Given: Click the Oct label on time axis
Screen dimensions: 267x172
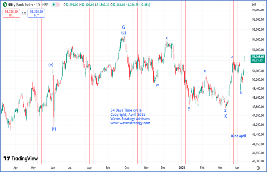Looking at the screenshot, I should (x=126, y=168).
